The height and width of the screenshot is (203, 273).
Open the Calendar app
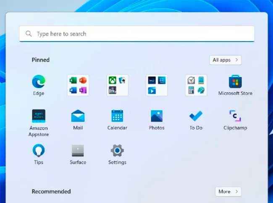coord(117,120)
